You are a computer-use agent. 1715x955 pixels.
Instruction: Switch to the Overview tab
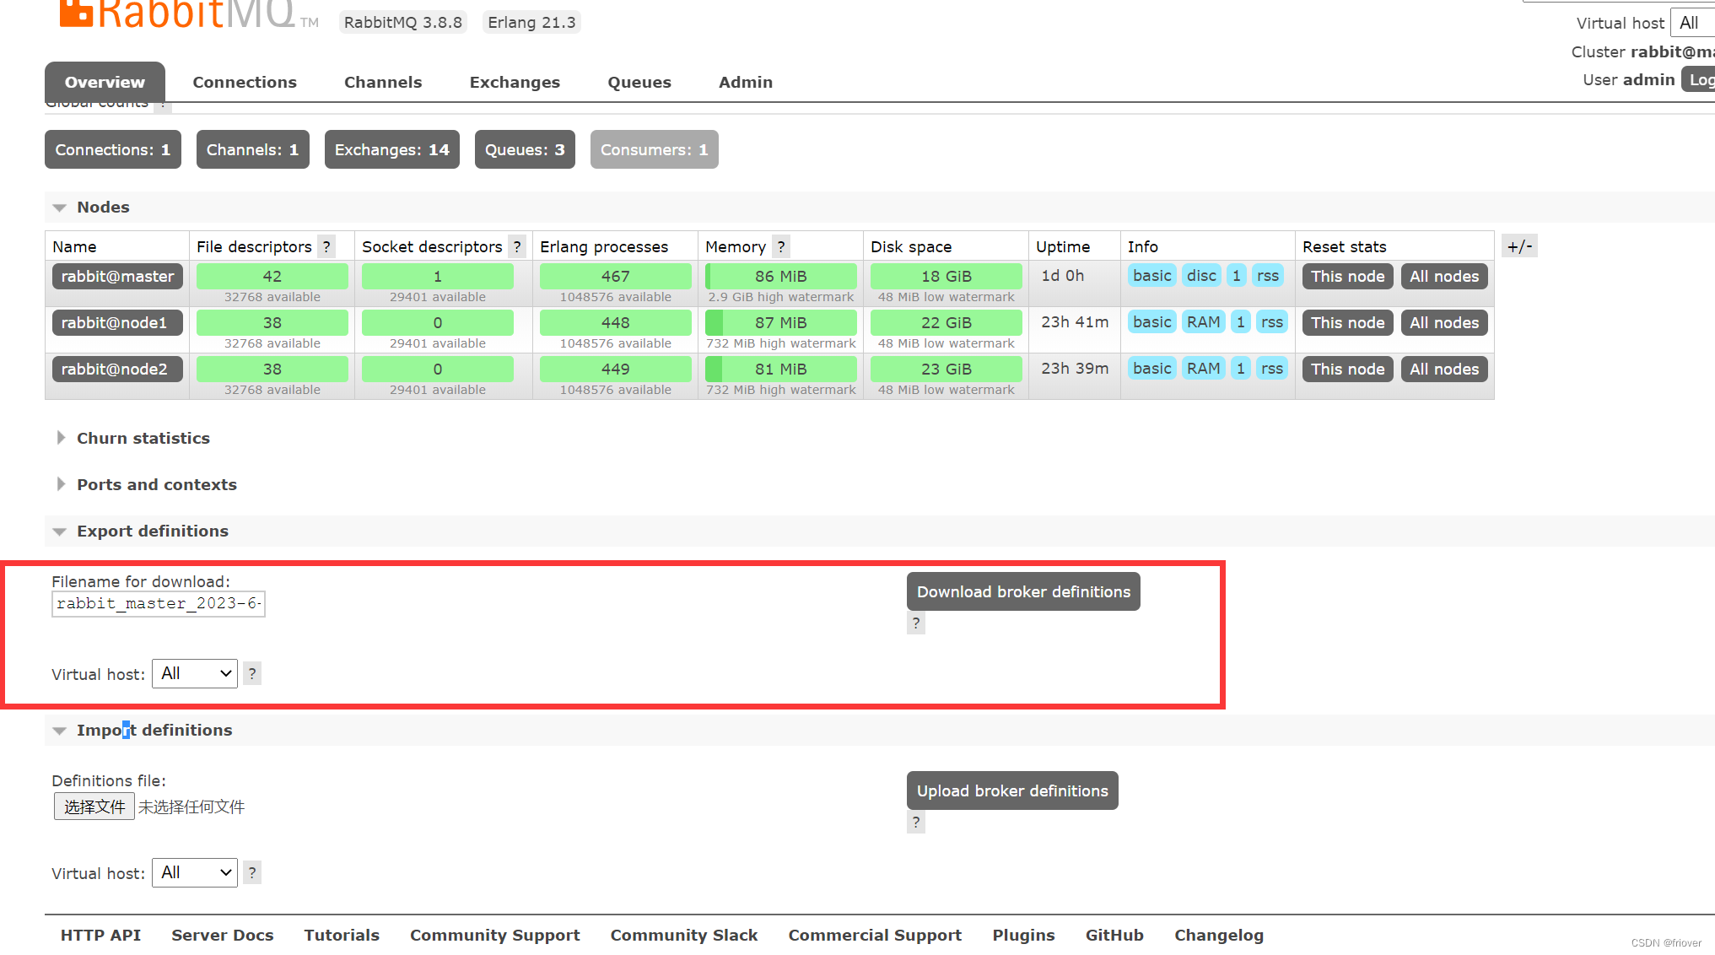pos(105,82)
